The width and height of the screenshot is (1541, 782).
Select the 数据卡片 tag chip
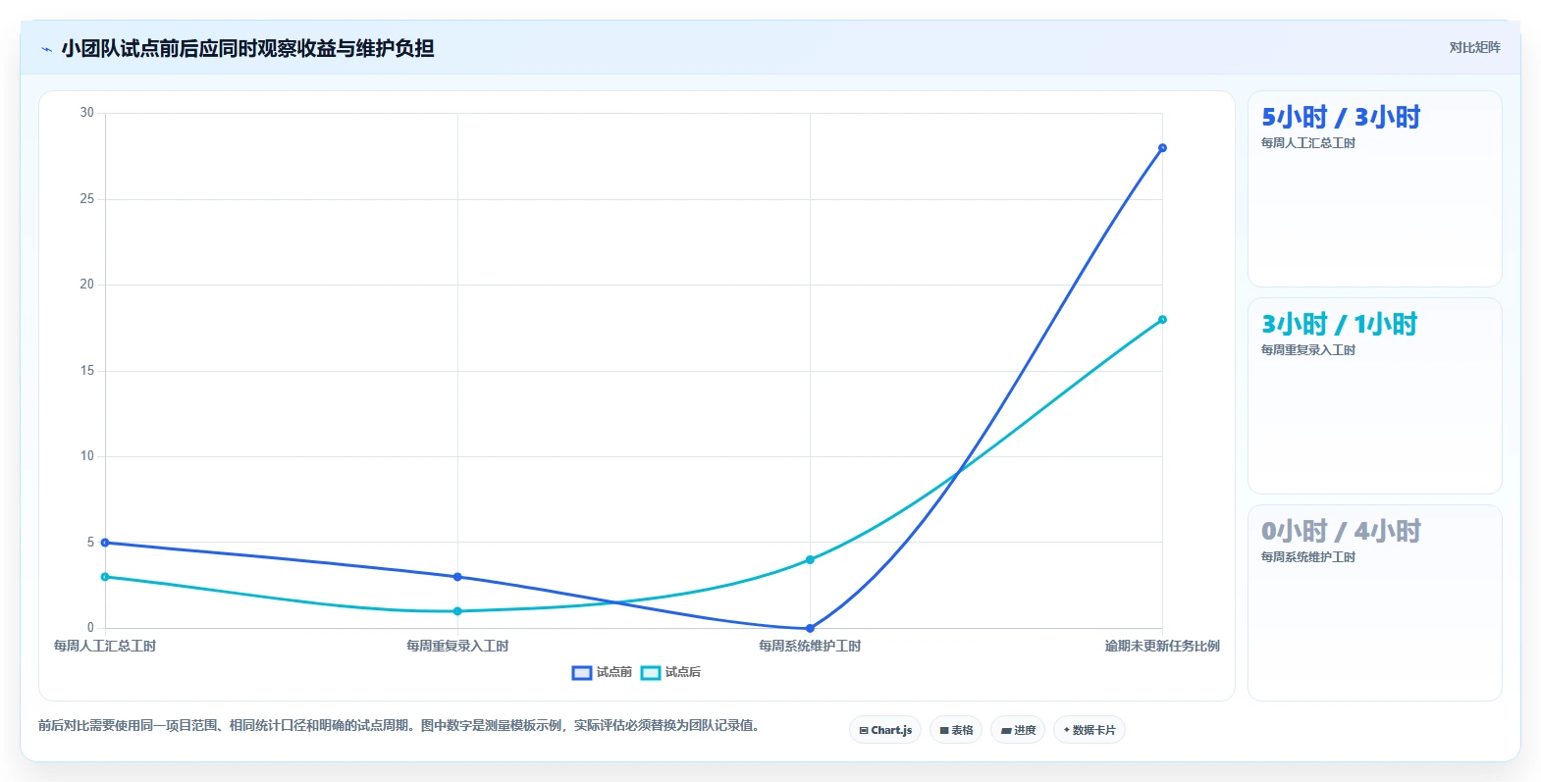click(1089, 730)
